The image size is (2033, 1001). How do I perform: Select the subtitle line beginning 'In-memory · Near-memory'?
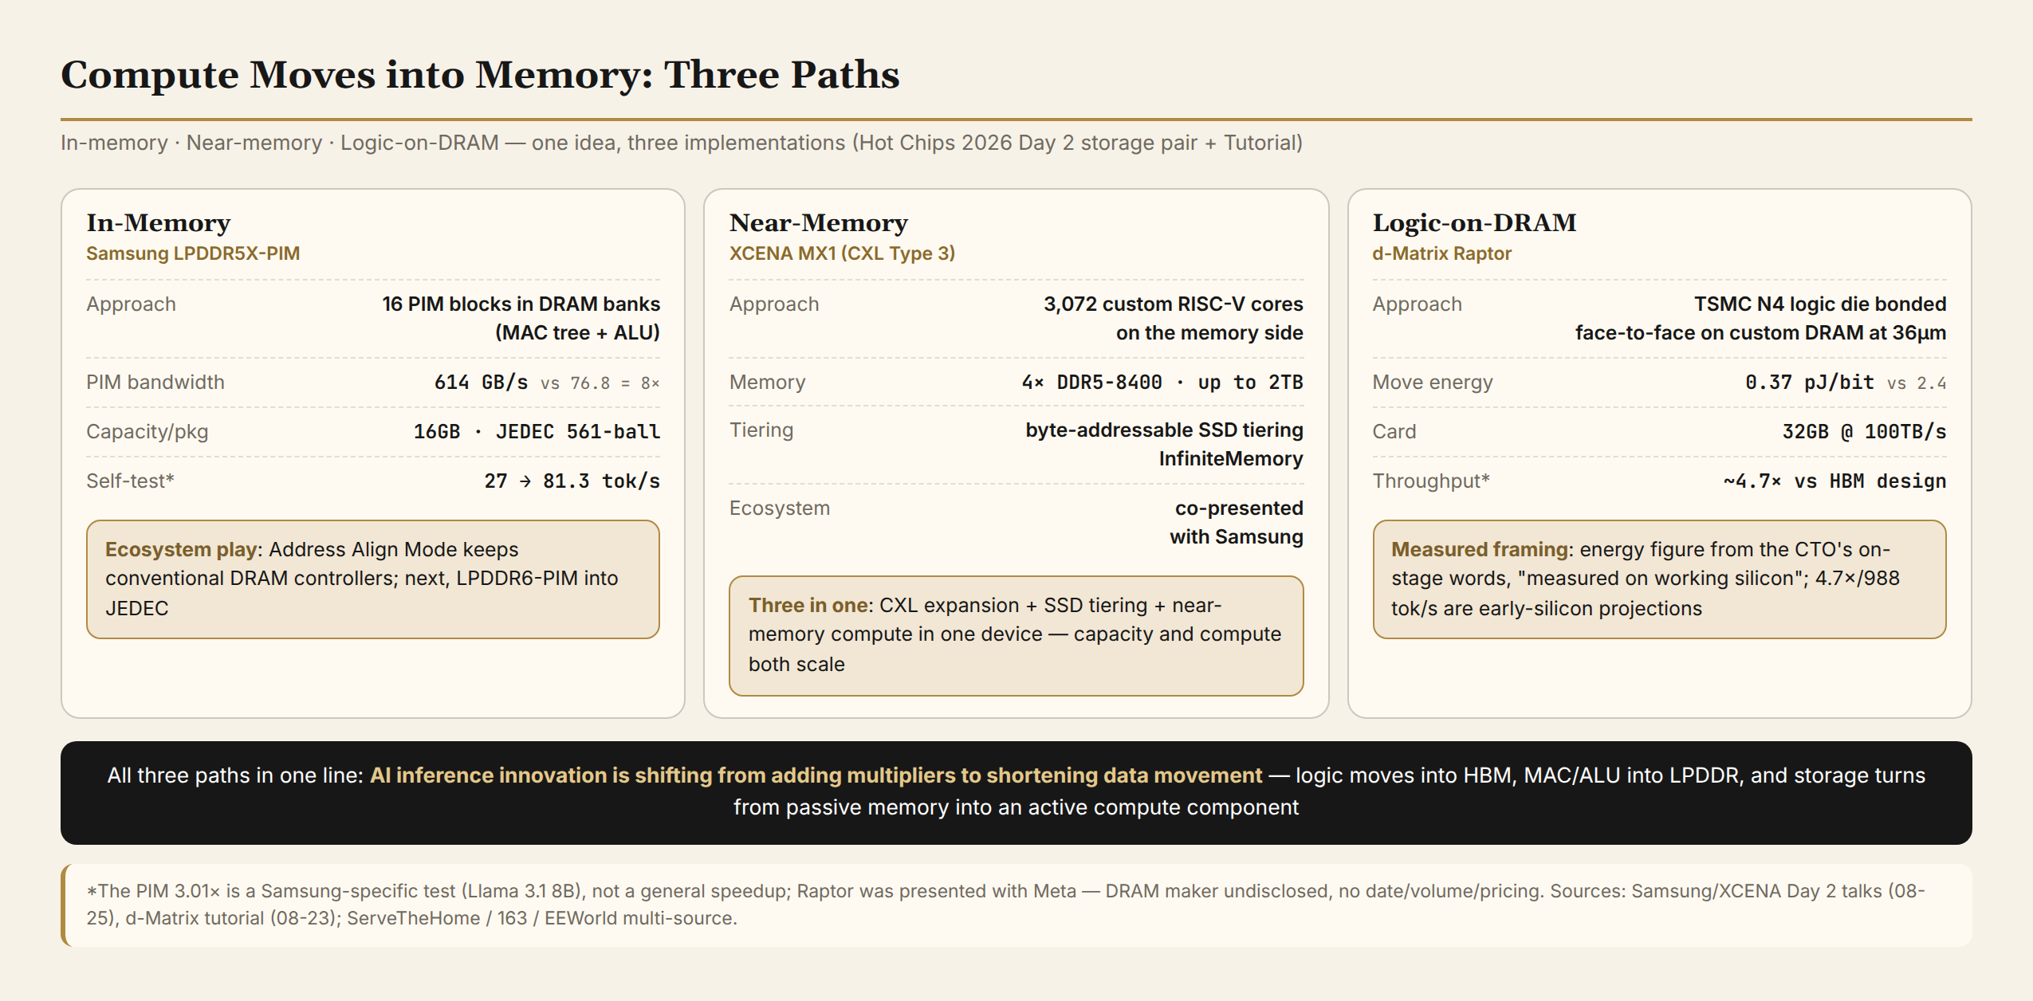[x=682, y=143]
